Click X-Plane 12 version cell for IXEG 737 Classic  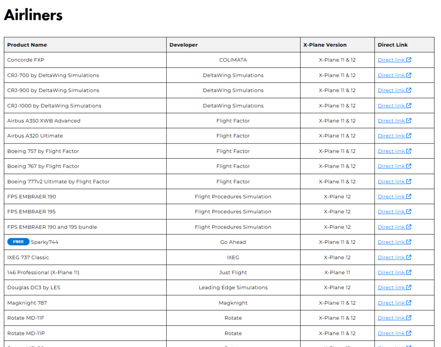(x=337, y=257)
